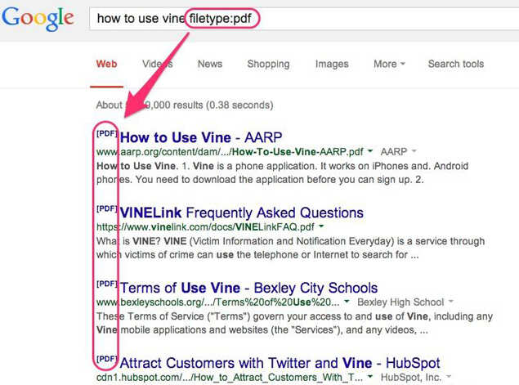Switch to the Web tab
This screenshot has height=385, width=519.
coord(106,64)
